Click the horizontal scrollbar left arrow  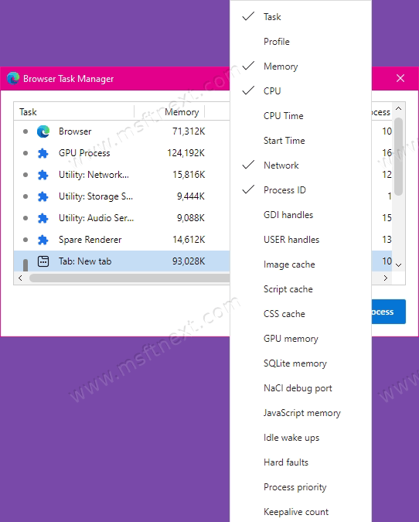point(20,278)
